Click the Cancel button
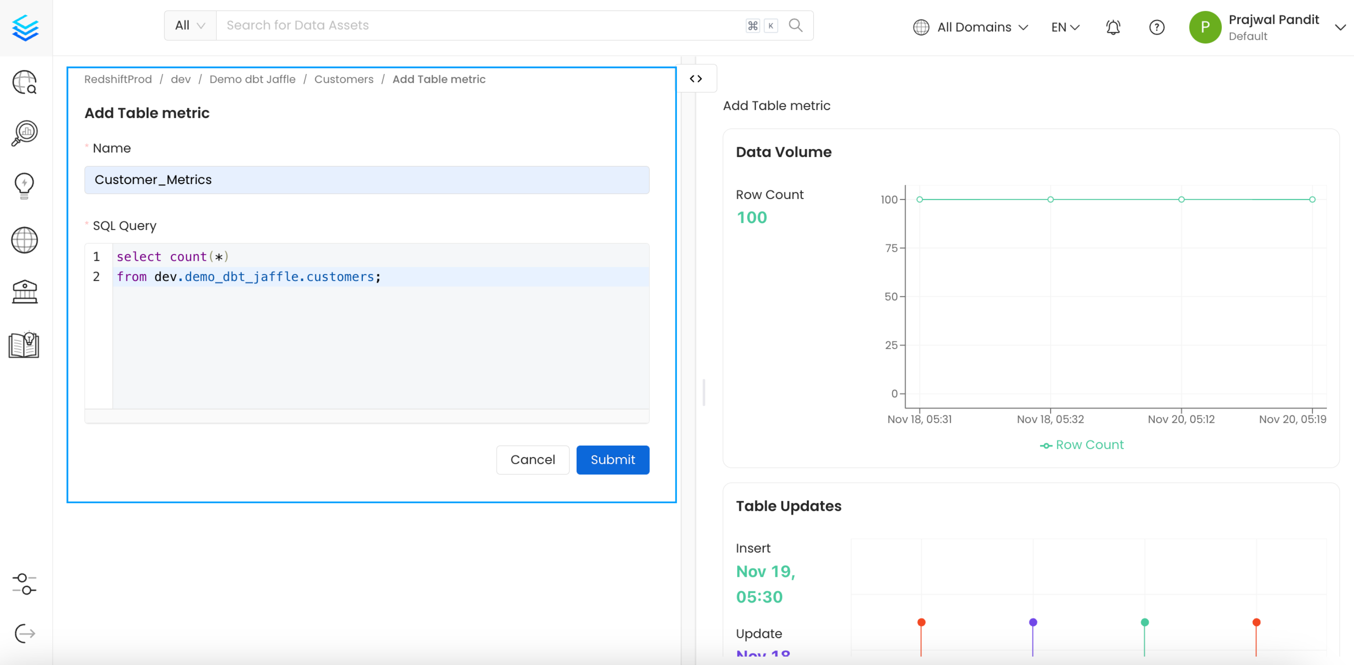The width and height of the screenshot is (1354, 665). (x=533, y=460)
